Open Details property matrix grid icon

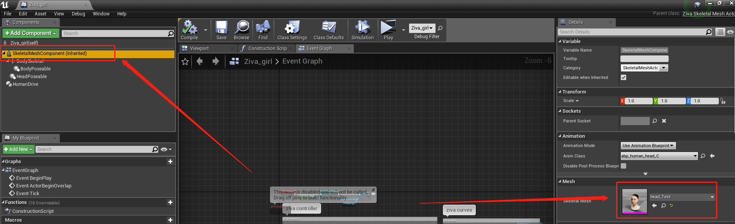pyautogui.click(x=720, y=32)
